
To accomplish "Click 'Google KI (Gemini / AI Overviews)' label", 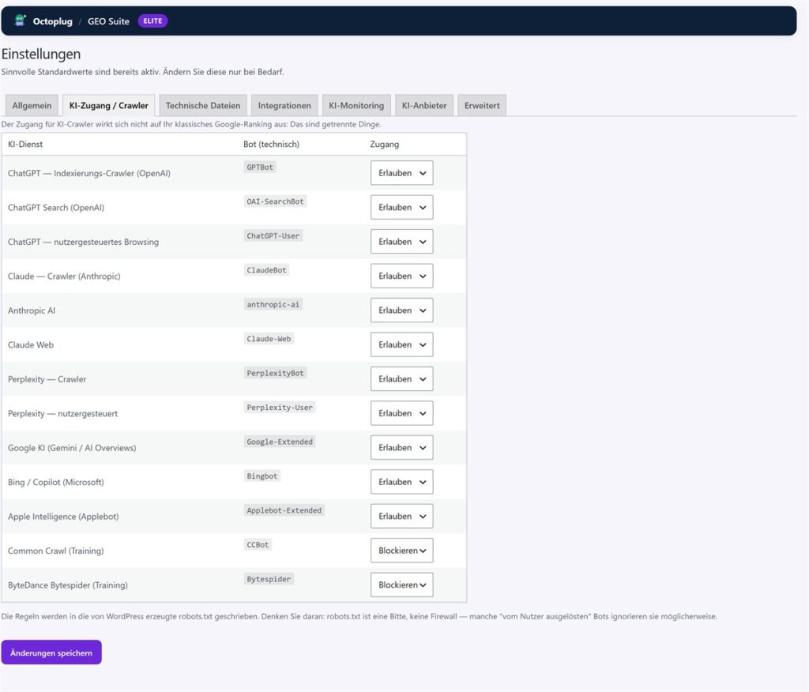I will click(72, 448).
